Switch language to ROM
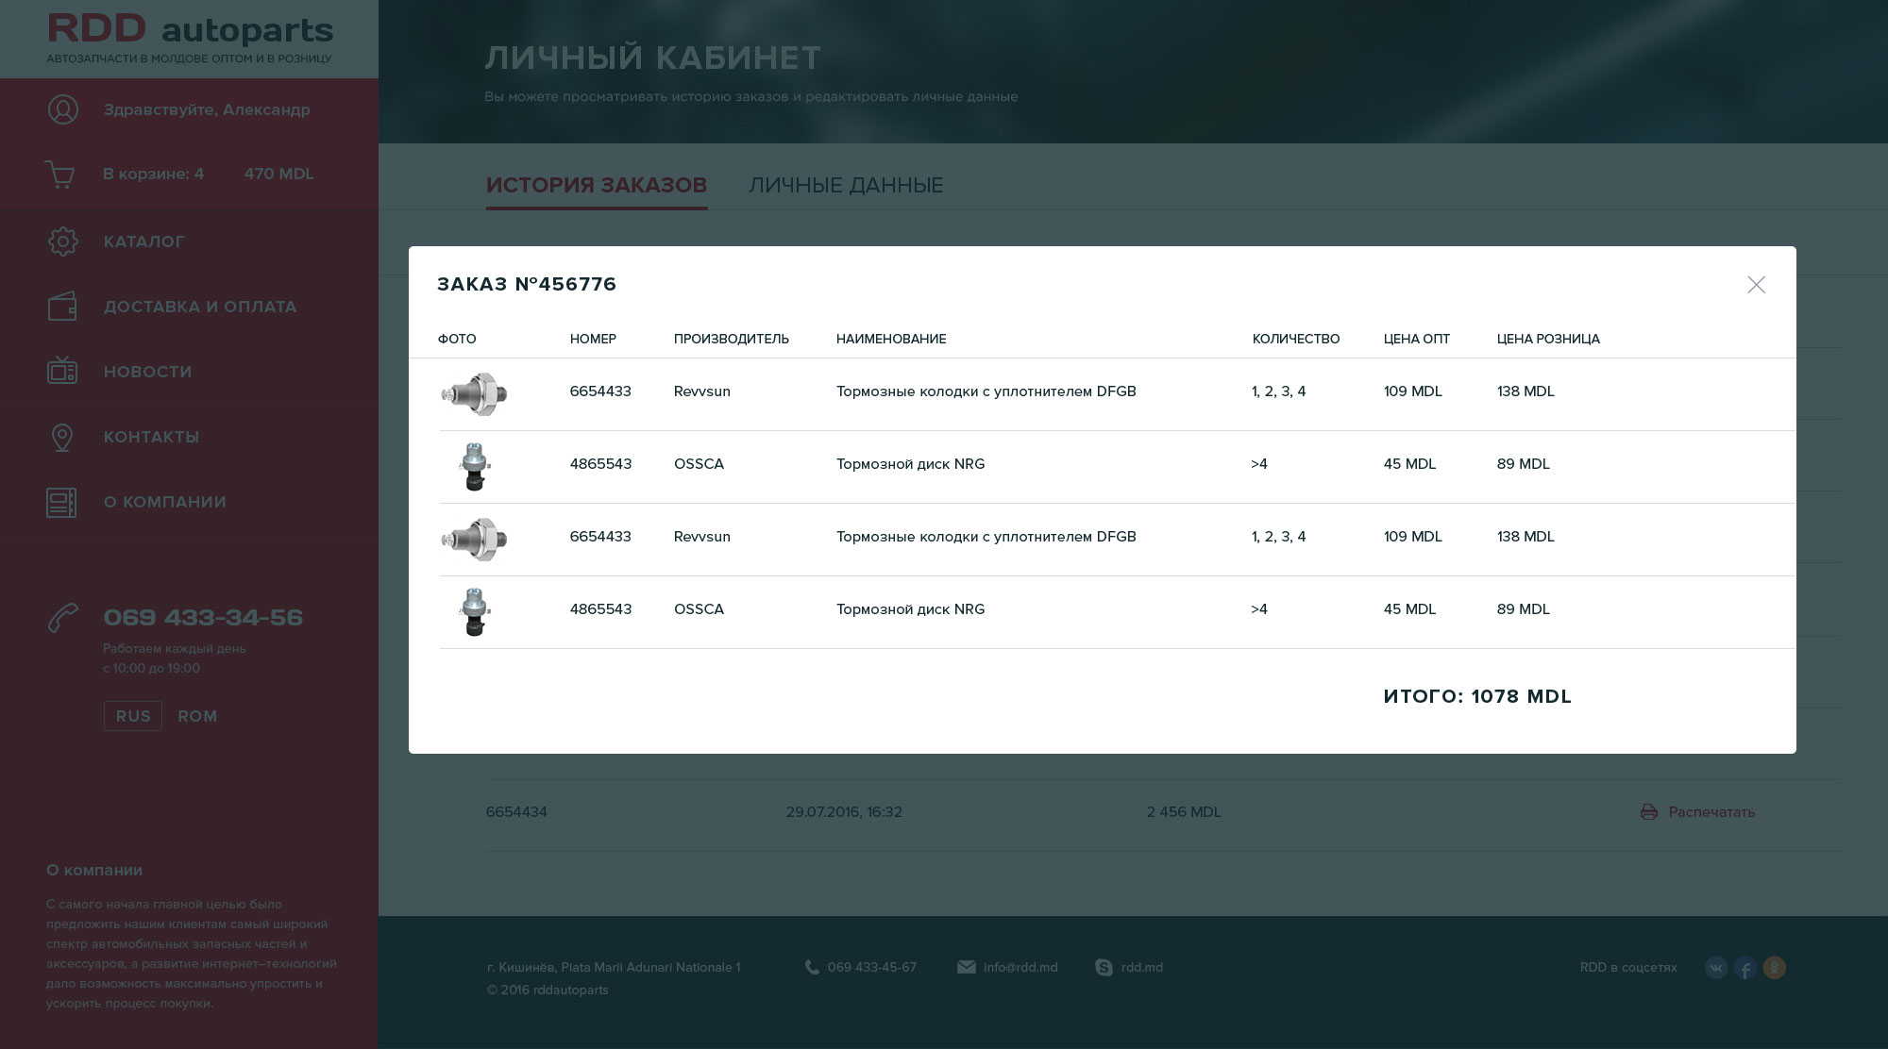1888x1049 pixels. pos(197,716)
